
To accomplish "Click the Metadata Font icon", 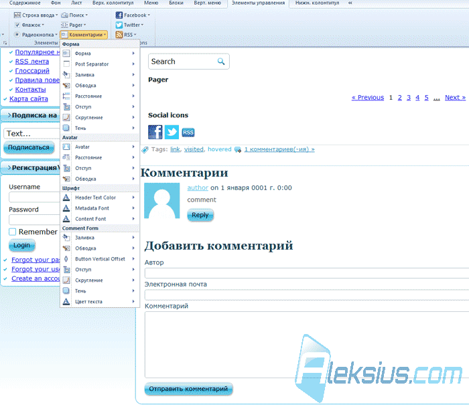I will click(66, 208).
